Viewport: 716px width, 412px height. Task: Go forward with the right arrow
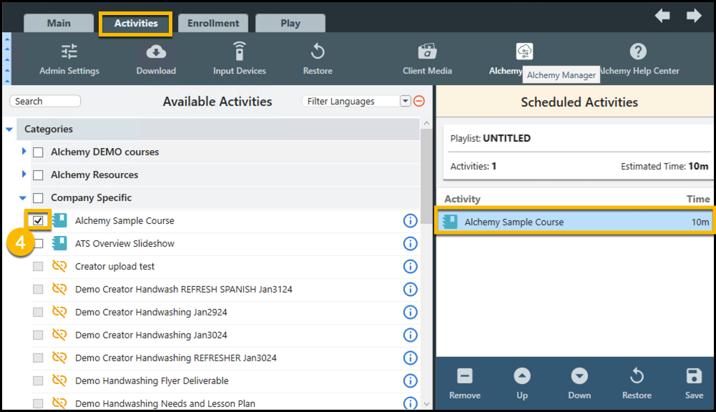694,16
